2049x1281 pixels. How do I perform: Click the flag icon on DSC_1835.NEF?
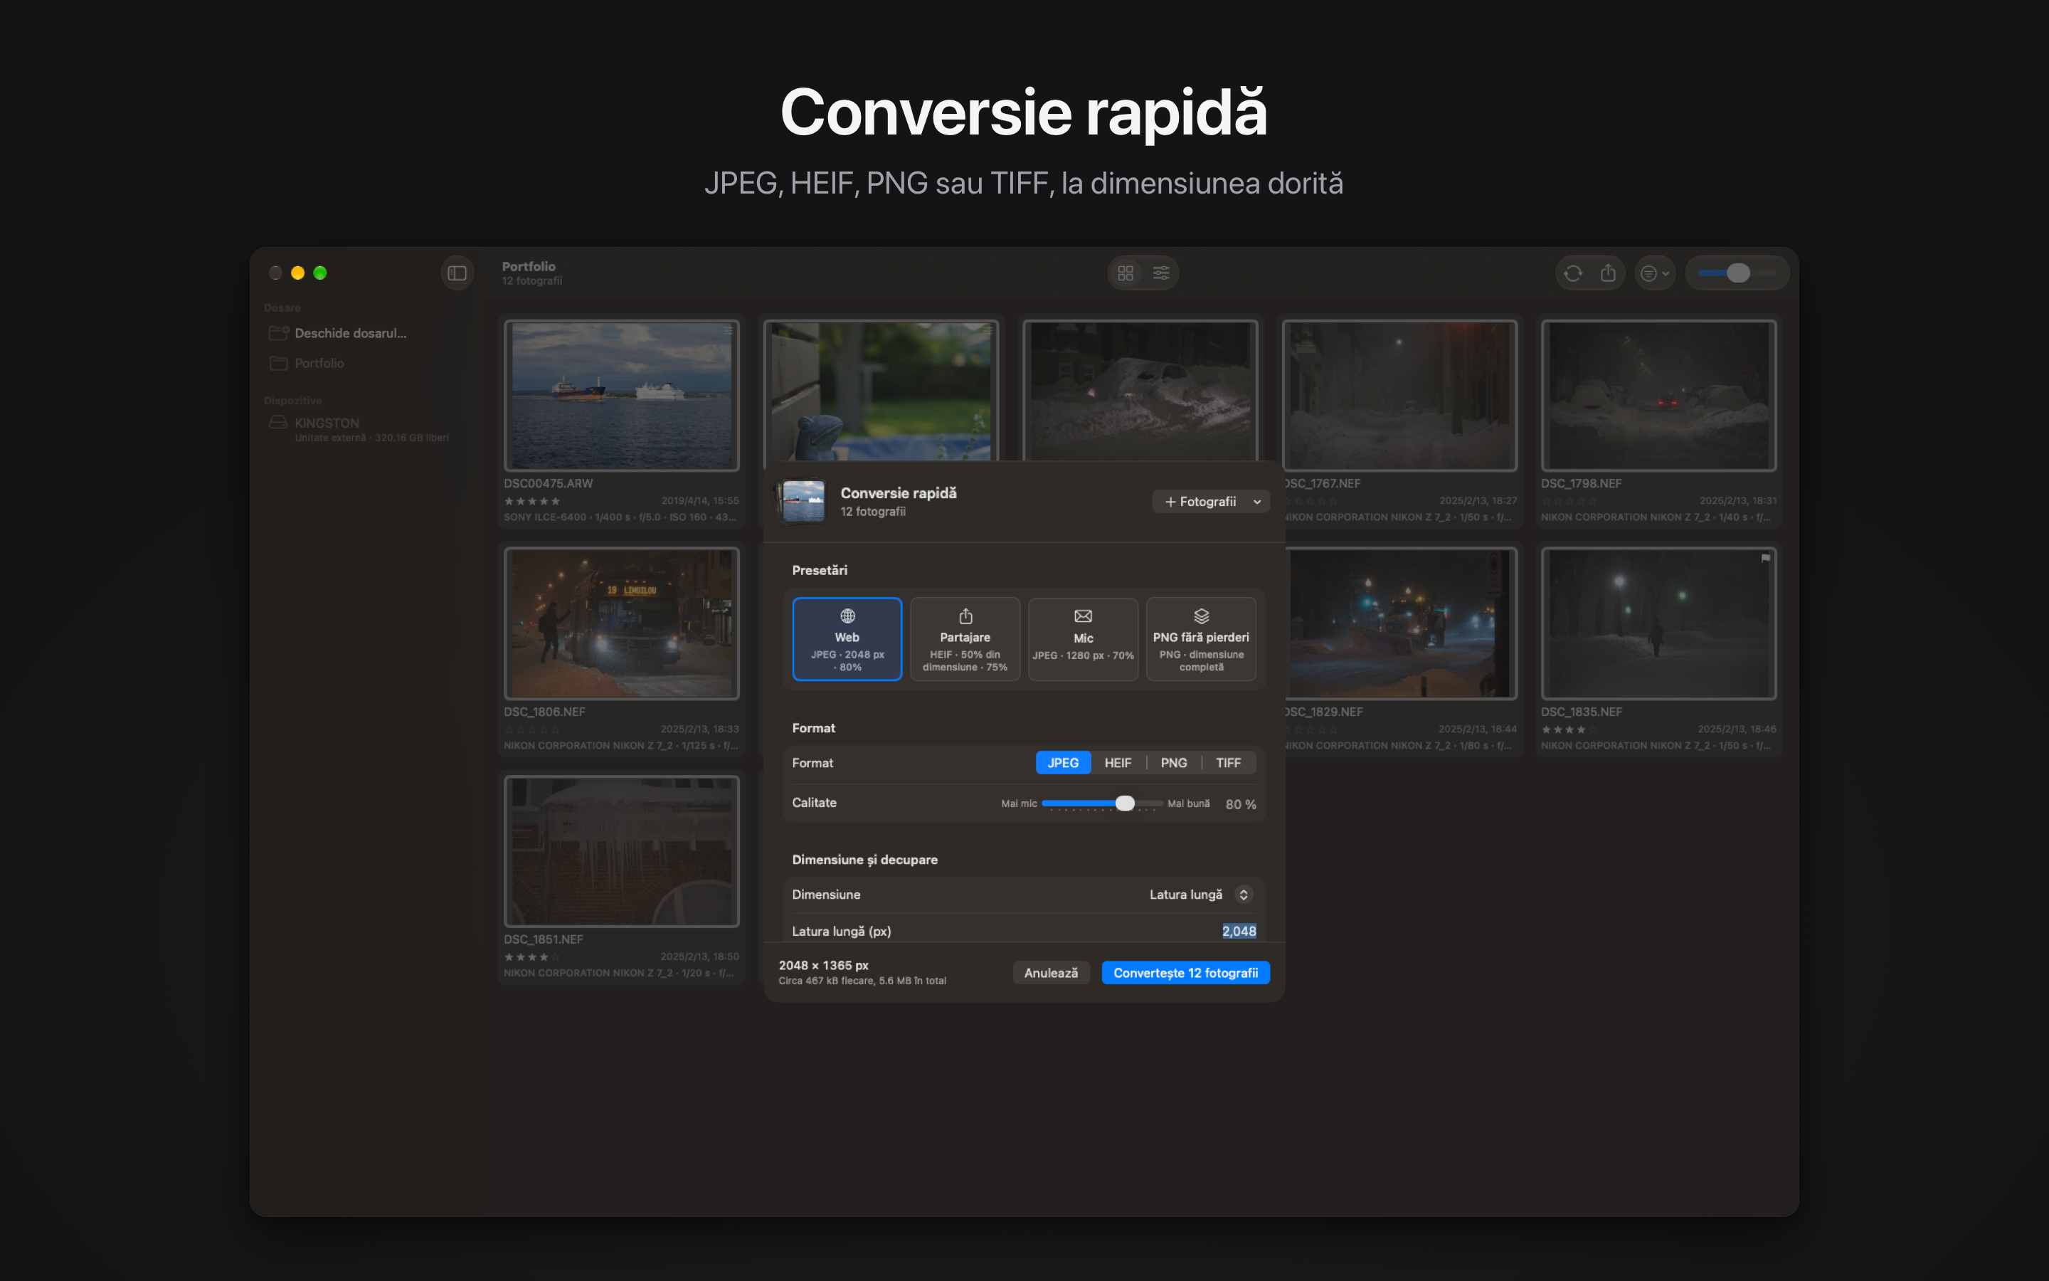(1764, 559)
